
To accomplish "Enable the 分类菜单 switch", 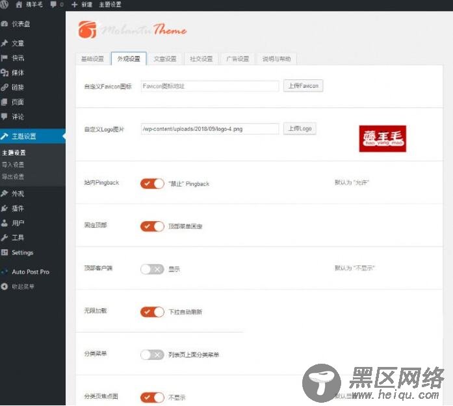I will coord(152,355).
